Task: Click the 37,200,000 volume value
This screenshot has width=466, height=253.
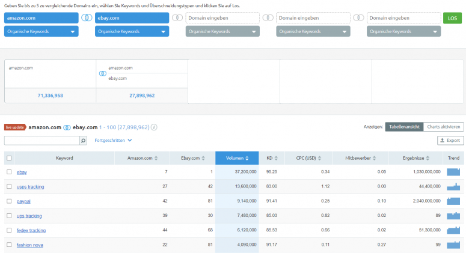Action: 245,172
